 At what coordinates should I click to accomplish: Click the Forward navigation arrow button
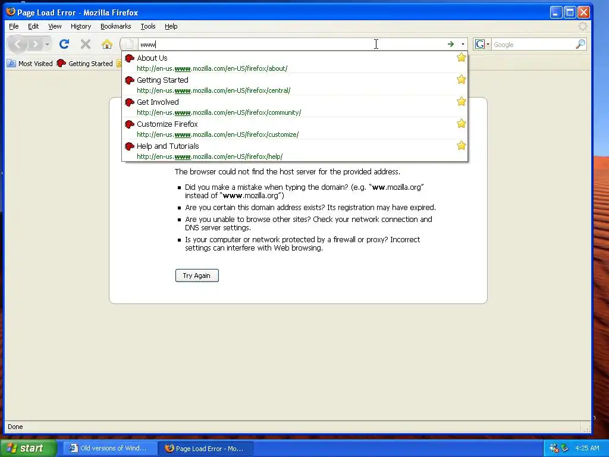coord(35,44)
